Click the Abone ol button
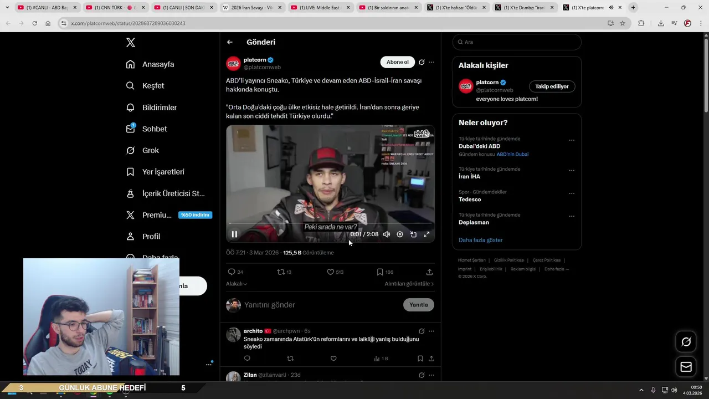Image resolution: width=709 pixels, height=399 pixels. (397, 62)
